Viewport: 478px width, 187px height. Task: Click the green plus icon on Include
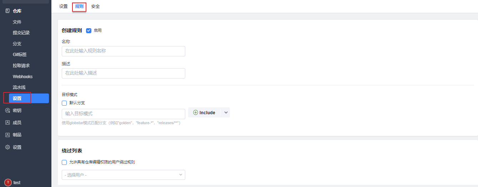[x=195, y=113]
